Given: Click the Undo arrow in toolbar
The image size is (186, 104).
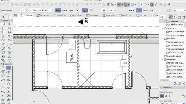Looking at the screenshot, I should tap(3, 5).
